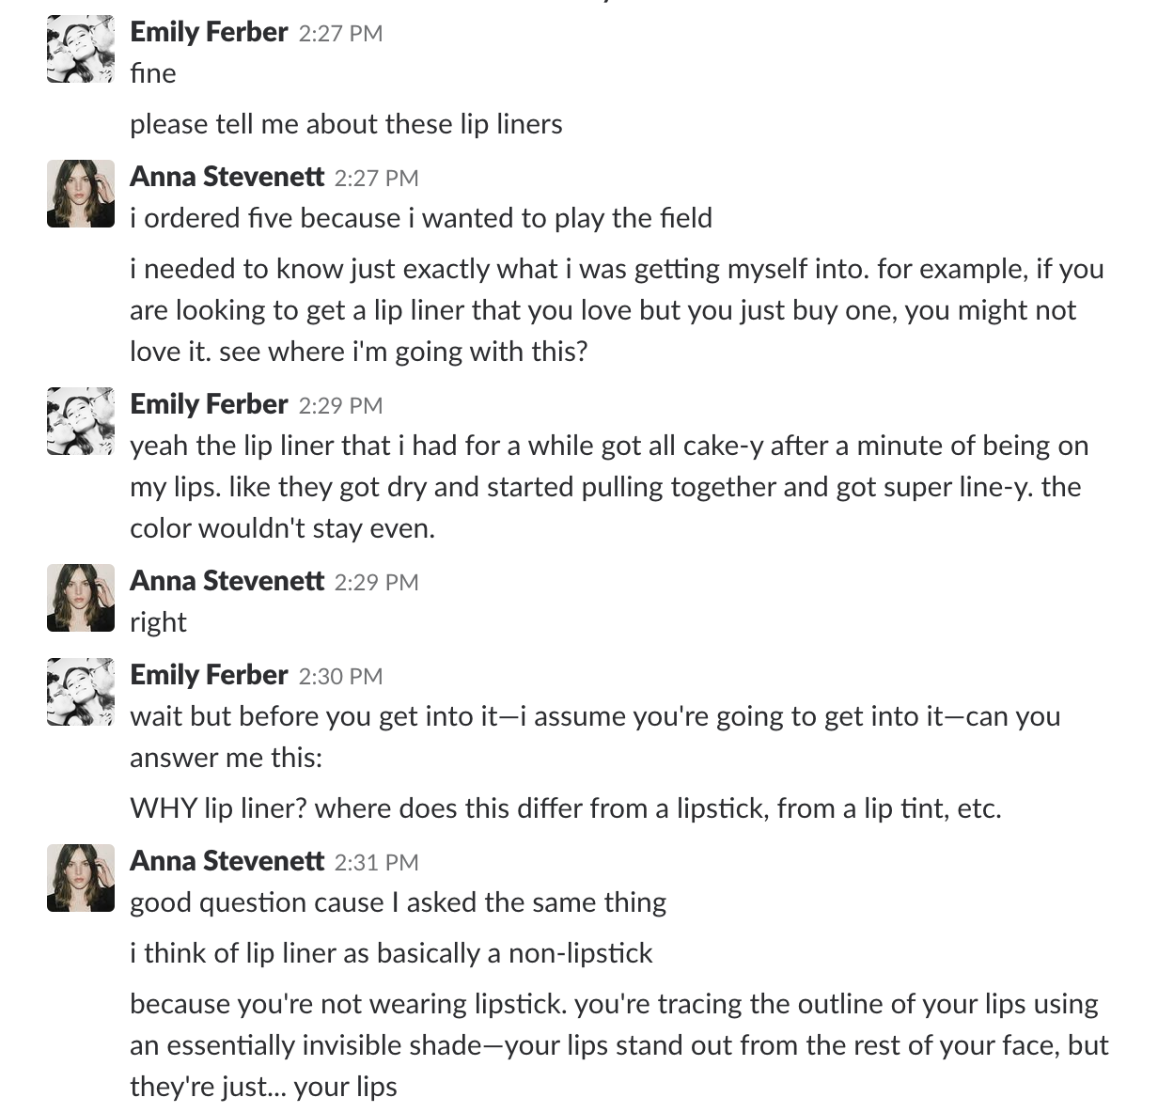The image size is (1158, 1113).
Task: Click the Emily Ferber name on the 2:30 PM message
Action: pos(209,675)
